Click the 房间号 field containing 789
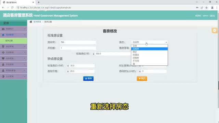This screenshot has width=219, height=123. pyautogui.click(x=78, y=42)
